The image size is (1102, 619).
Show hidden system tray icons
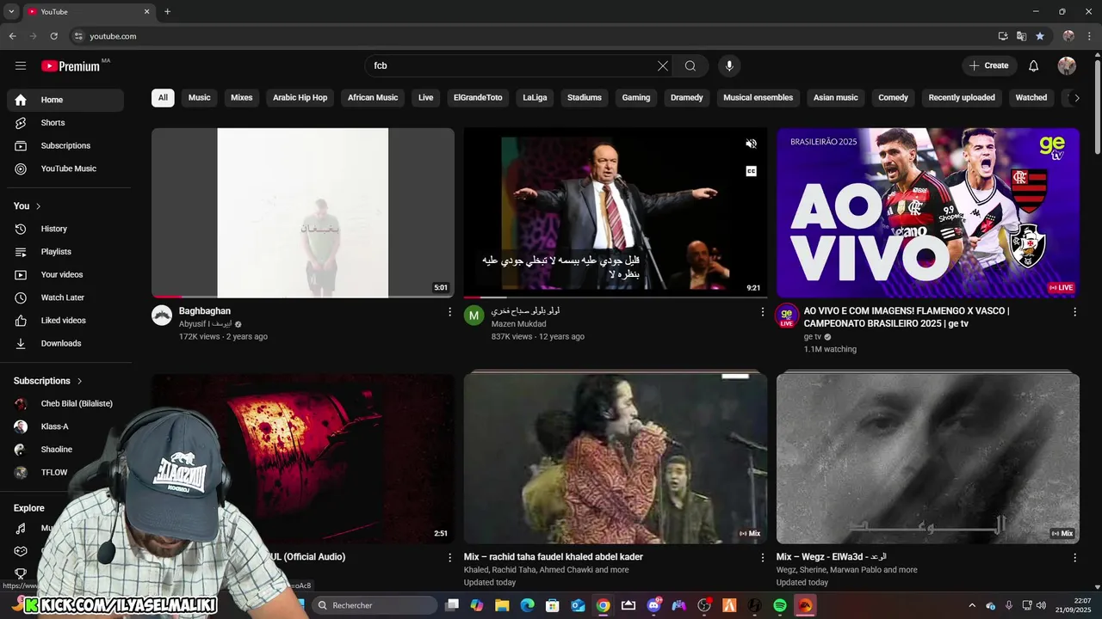click(x=972, y=605)
